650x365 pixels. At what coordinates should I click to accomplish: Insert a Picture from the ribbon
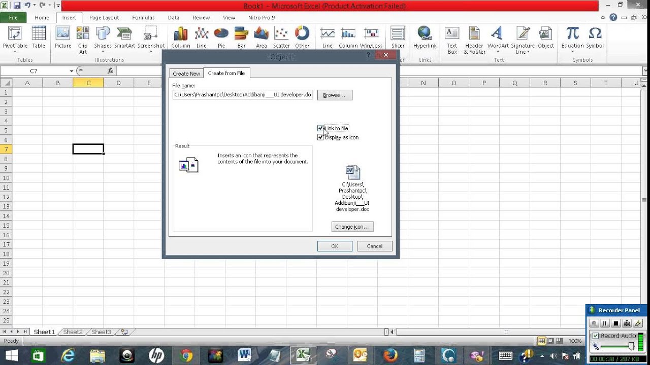pyautogui.click(x=63, y=38)
